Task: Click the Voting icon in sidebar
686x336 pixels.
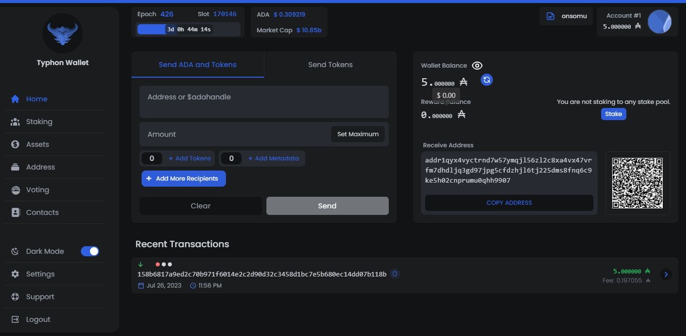Action: click(x=16, y=190)
